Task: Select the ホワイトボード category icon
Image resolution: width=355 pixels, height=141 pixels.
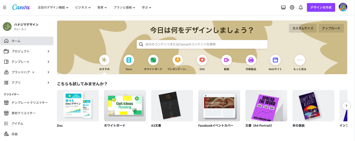Action: pyautogui.click(x=153, y=60)
